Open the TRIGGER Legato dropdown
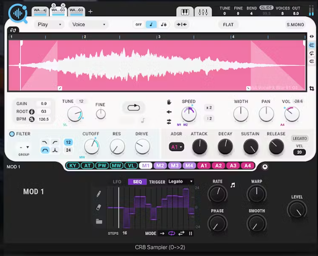Image resolution: width=318 pixels, height=256 pixels. [x=180, y=181]
